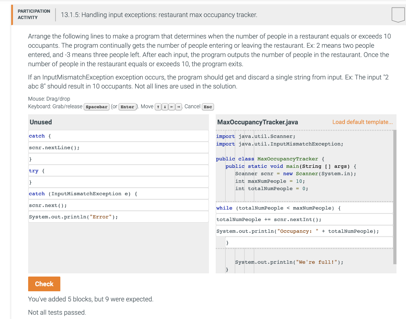This screenshot has height=319, width=406.
Task: Grab the try { code block
Action: 118,170
